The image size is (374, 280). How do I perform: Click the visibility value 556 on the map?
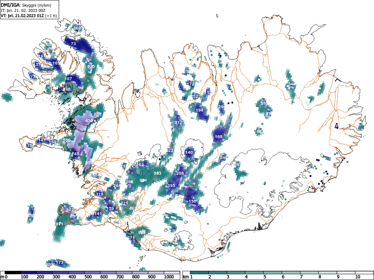67,140
